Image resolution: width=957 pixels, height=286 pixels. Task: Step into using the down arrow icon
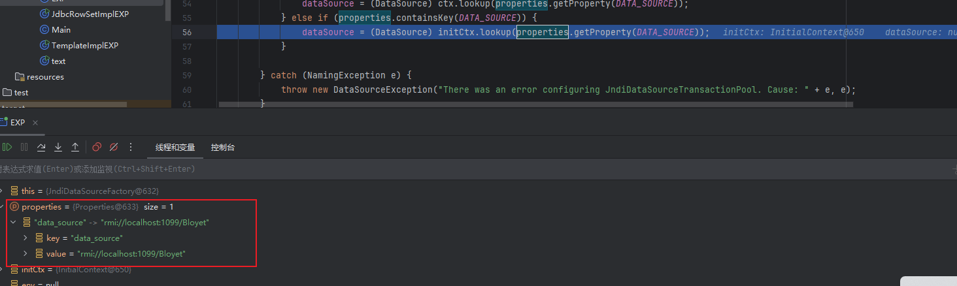point(58,148)
